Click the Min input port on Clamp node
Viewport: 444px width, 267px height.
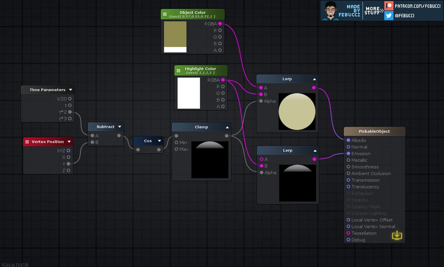click(177, 142)
